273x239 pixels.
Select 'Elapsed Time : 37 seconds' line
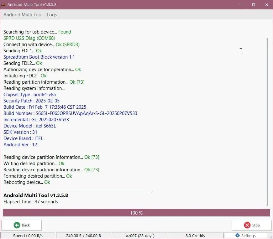[30, 202]
